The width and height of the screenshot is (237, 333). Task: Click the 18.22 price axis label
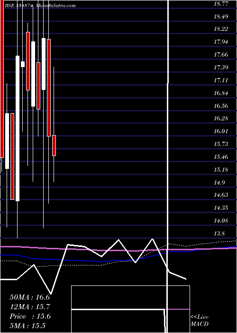(221, 29)
